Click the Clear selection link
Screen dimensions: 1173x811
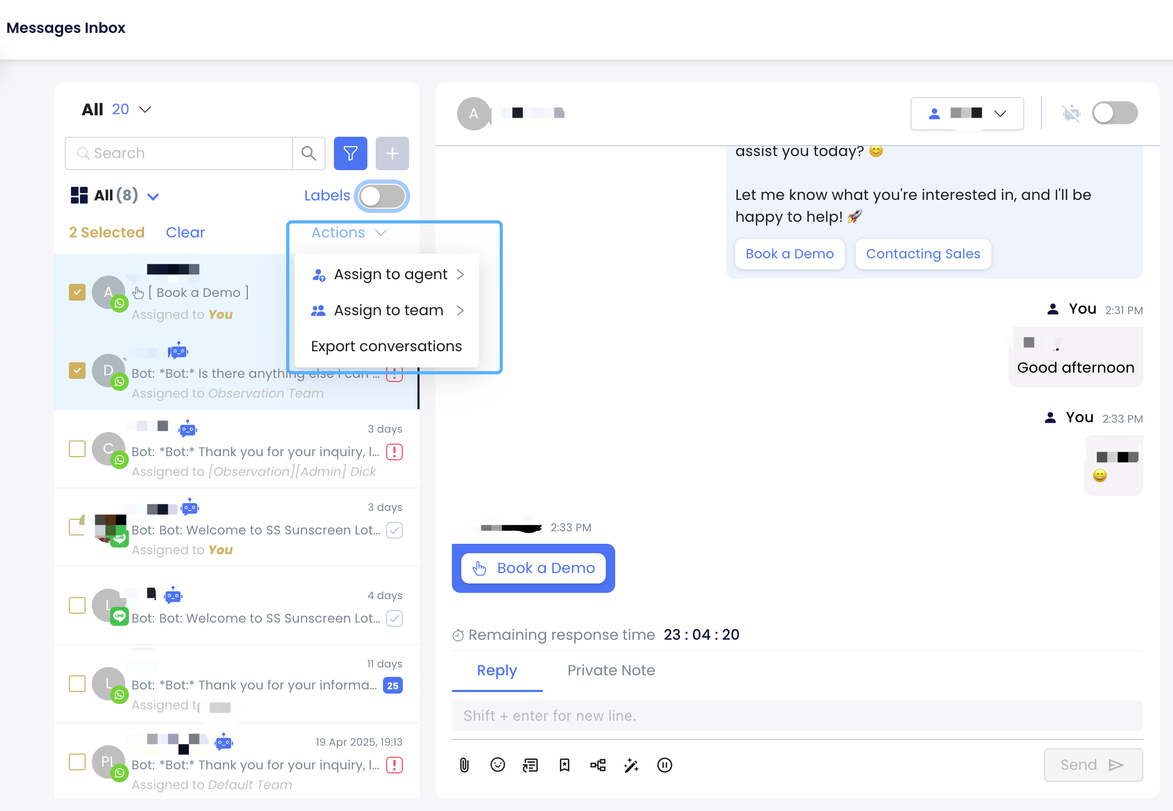pyautogui.click(x=185, y=233)
